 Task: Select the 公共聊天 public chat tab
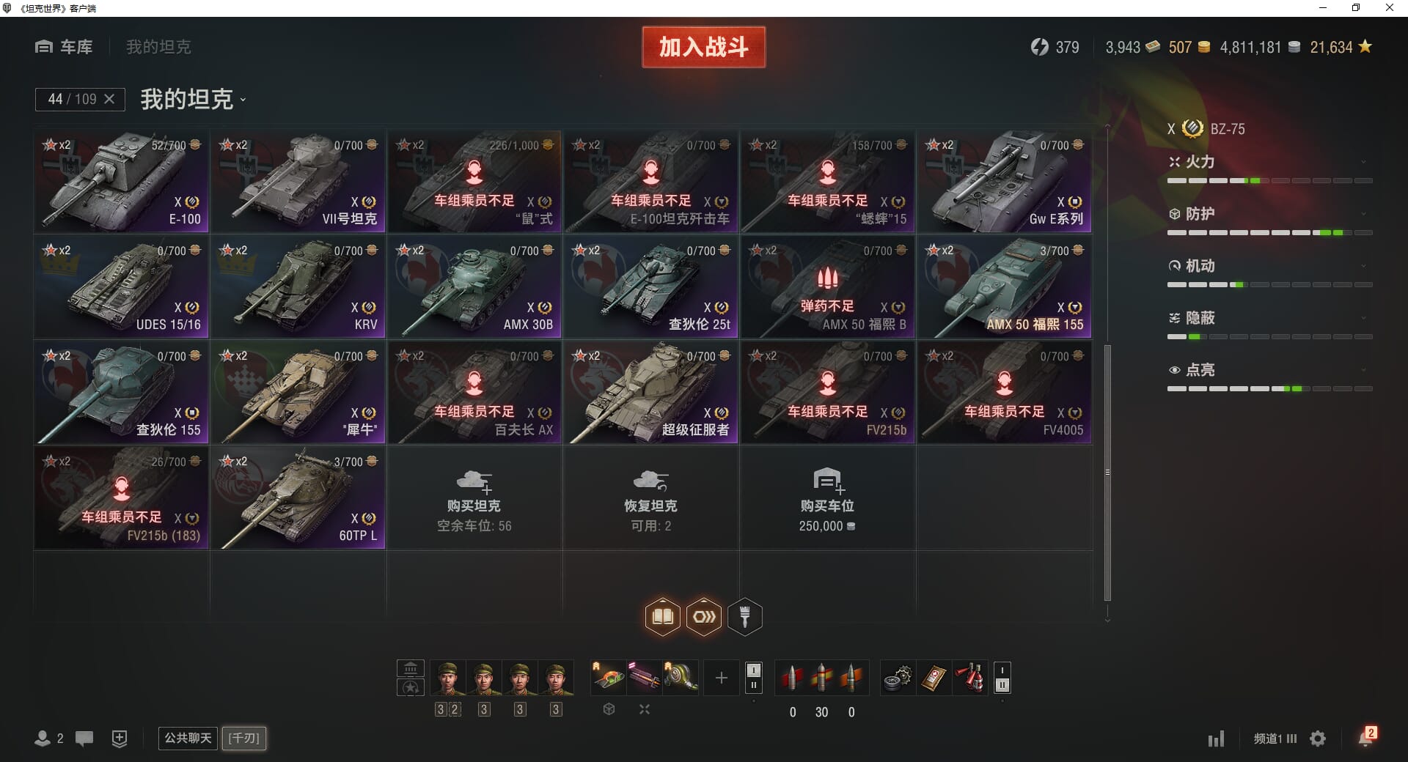(188, 738)
